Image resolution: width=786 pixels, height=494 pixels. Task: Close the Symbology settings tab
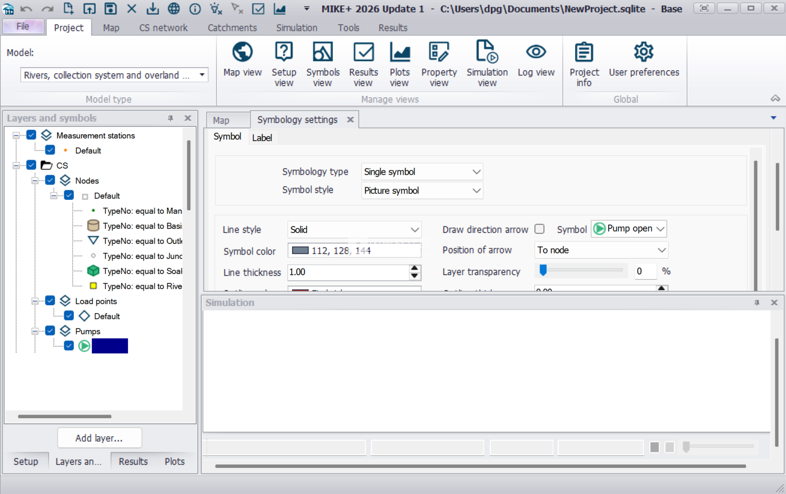[350, 119]
